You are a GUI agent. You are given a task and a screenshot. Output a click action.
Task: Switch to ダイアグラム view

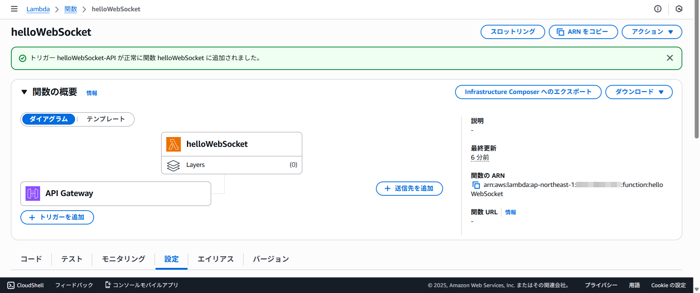48,119
